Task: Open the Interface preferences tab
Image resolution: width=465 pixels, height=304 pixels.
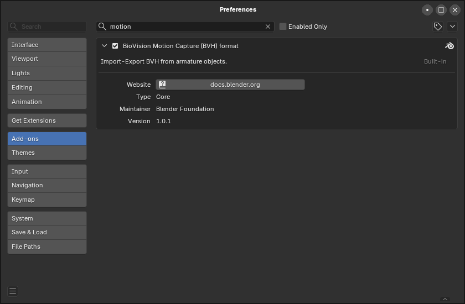Action: pyautogui.click(x=47, y=45)
